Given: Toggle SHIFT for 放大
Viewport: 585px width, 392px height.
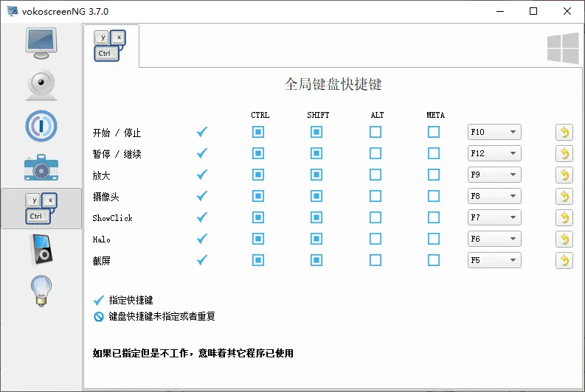Looking at the screenshot, I should tap(316, 175).
